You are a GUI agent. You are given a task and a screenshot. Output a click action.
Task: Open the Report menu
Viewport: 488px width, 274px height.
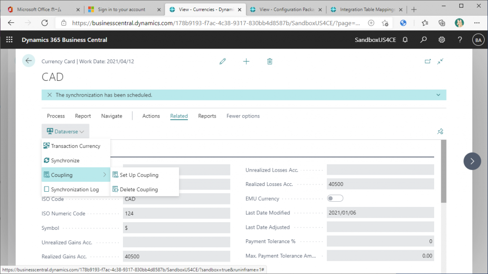(83, 116)
